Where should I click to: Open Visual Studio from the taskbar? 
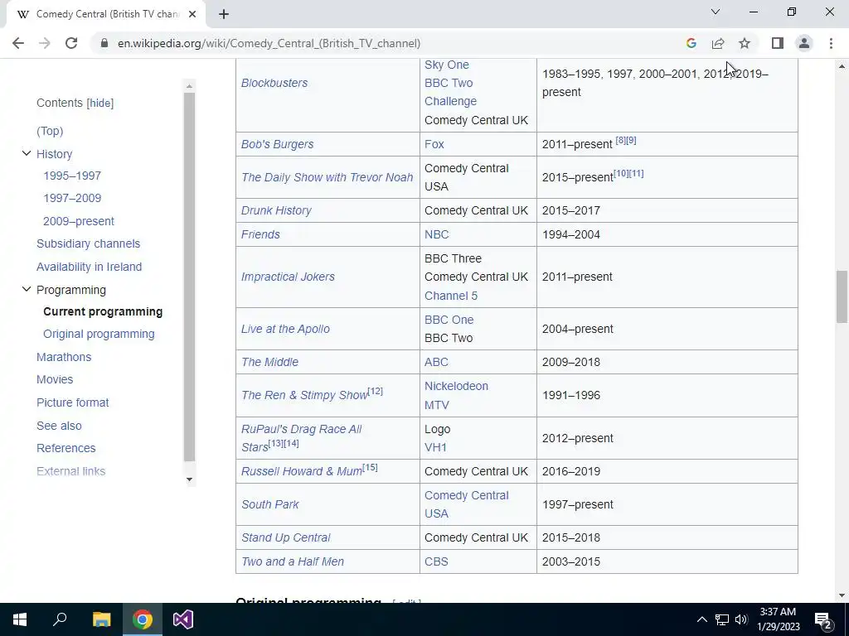[x=183, y=619]
